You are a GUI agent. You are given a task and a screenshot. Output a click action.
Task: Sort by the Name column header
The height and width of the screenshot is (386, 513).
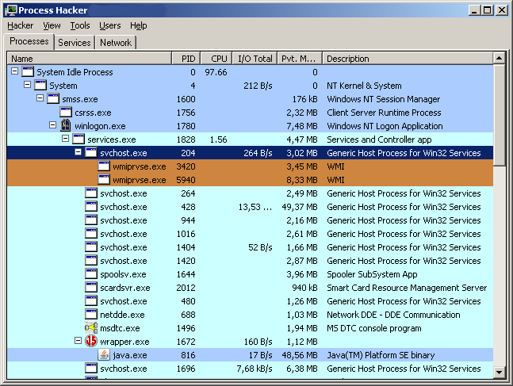point(90,59)
